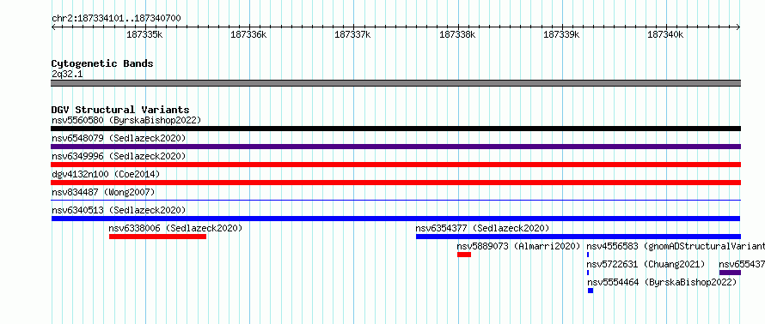
Task: Click the nsv6349996 (Sedlazeck2020) label
Action: [119, 156]
